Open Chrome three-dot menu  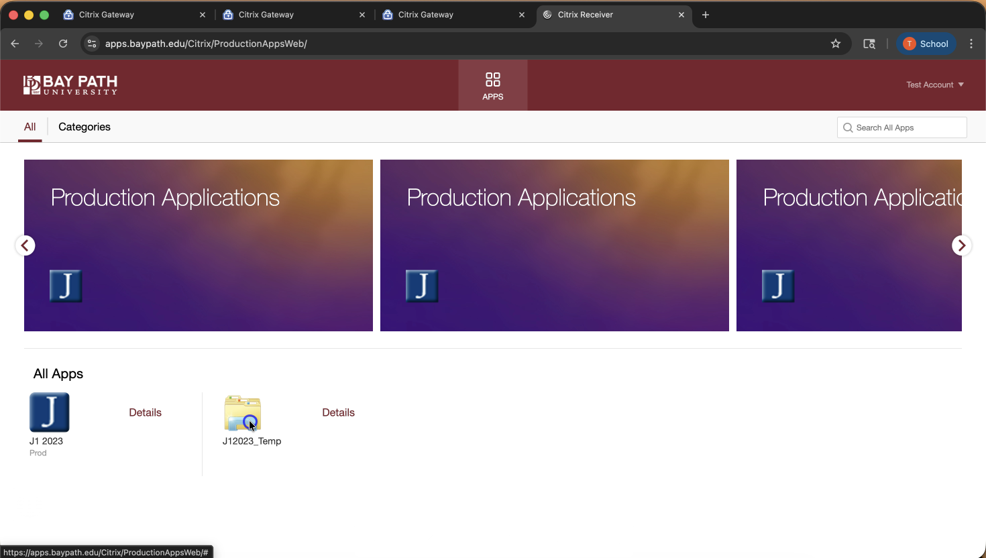tap(971, 44)
